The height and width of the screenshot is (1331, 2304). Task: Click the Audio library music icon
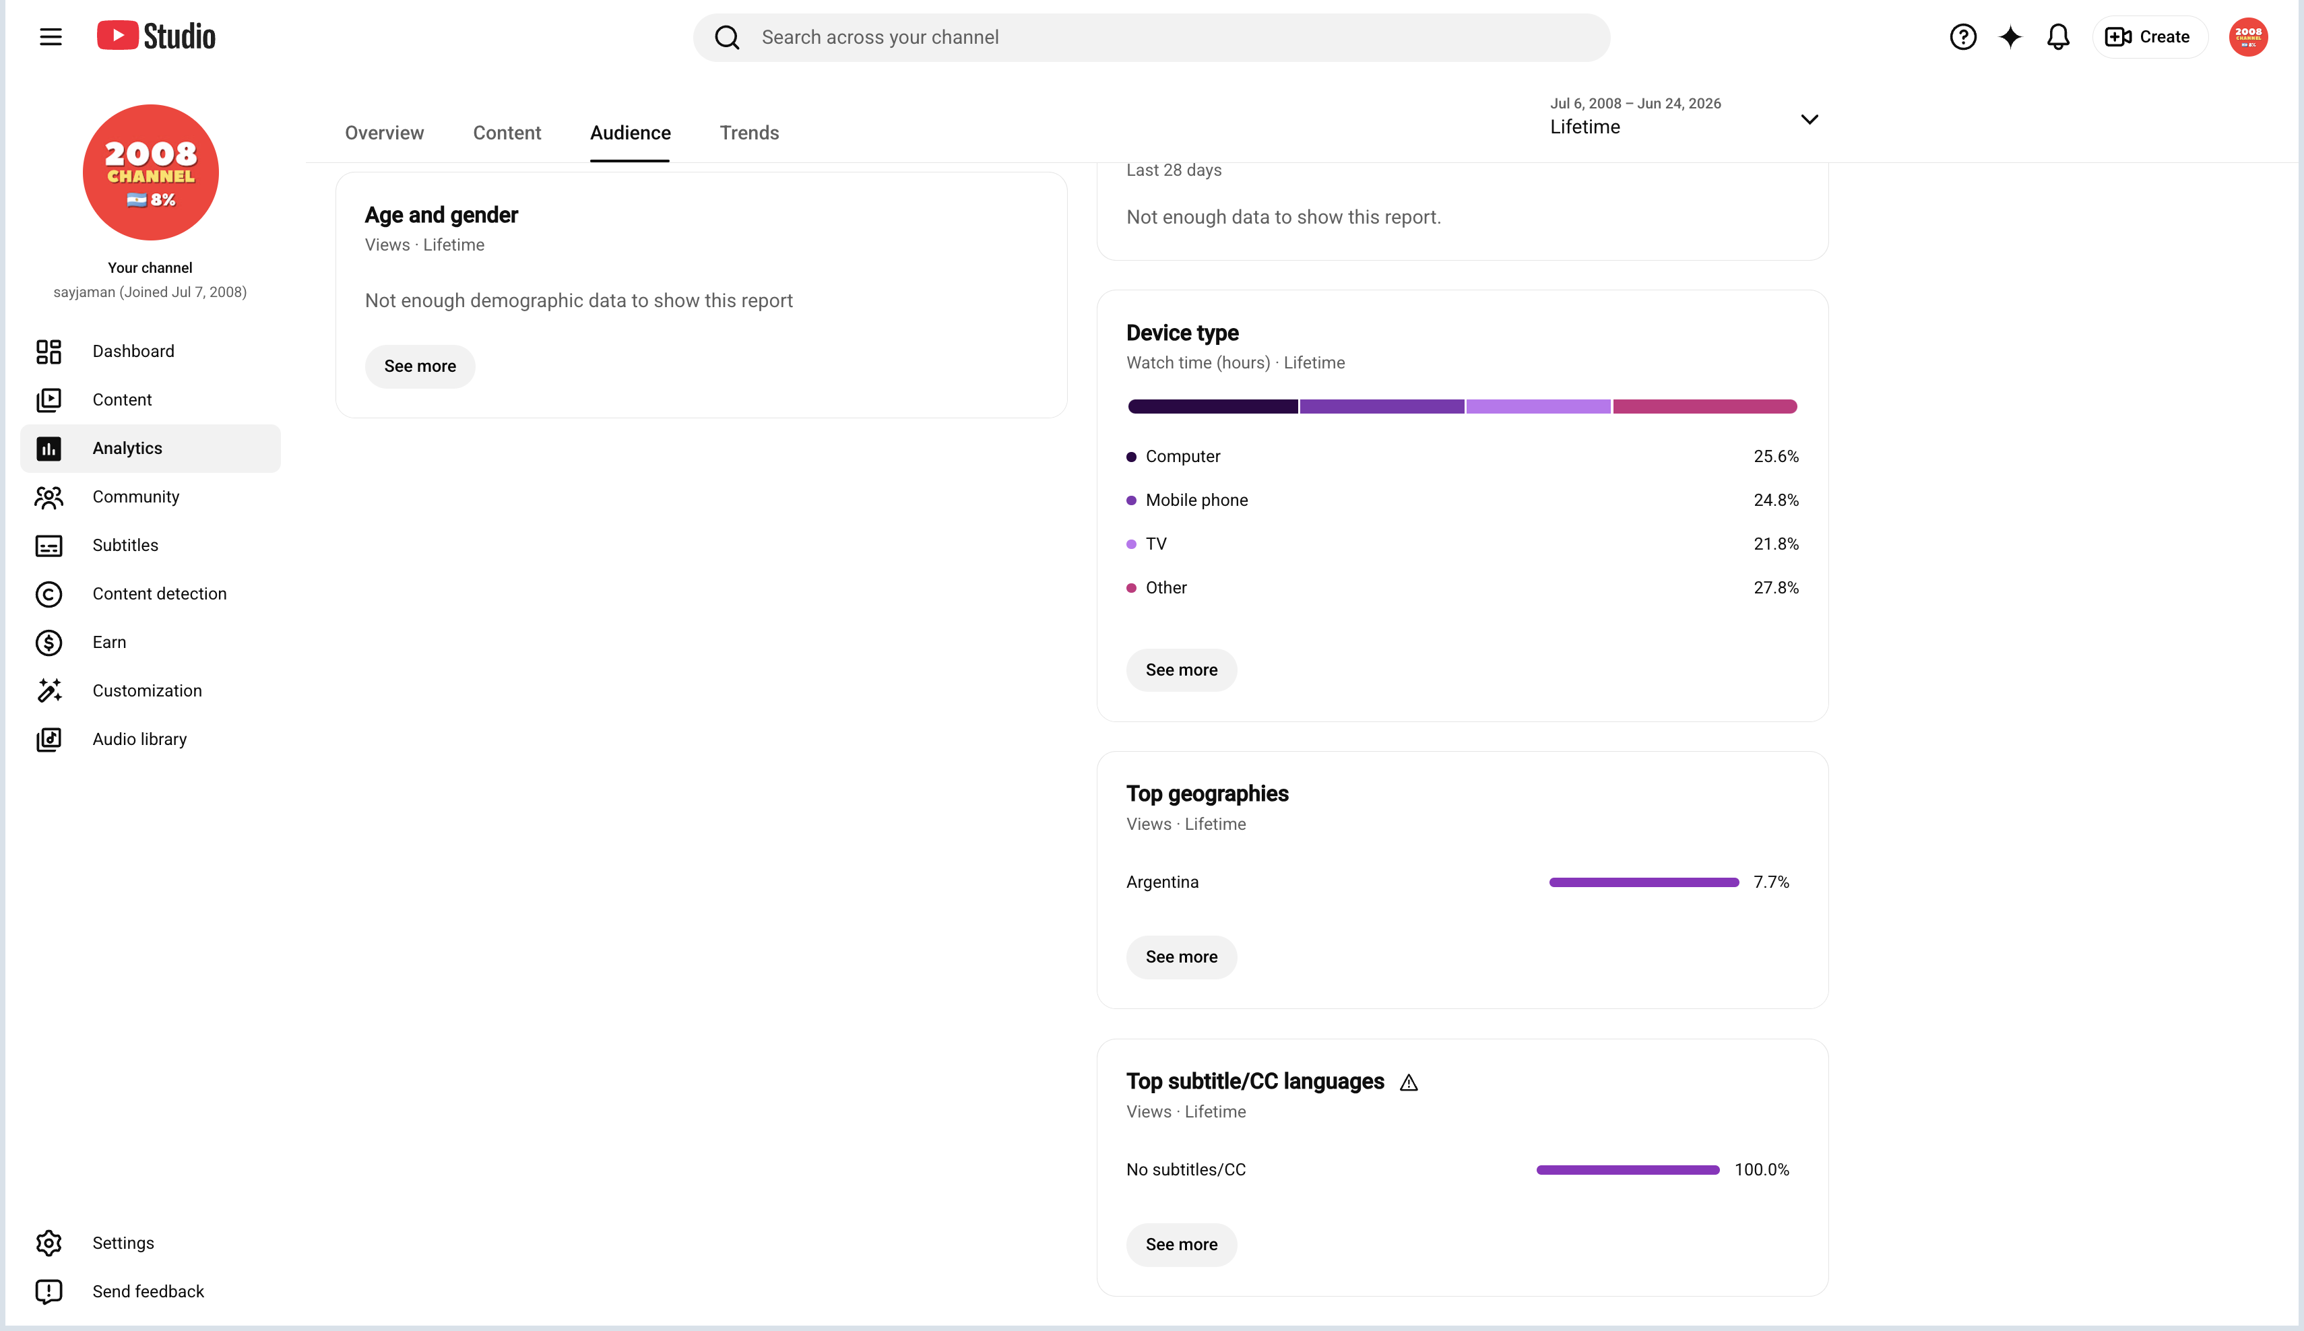[x=49, y=739]
